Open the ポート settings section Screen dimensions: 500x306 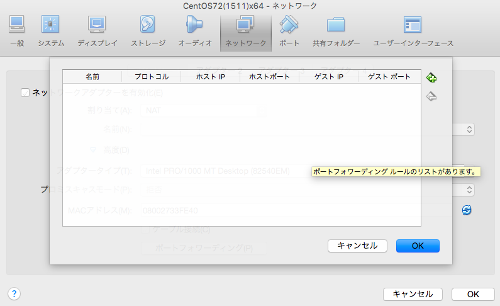click(289, 31)
